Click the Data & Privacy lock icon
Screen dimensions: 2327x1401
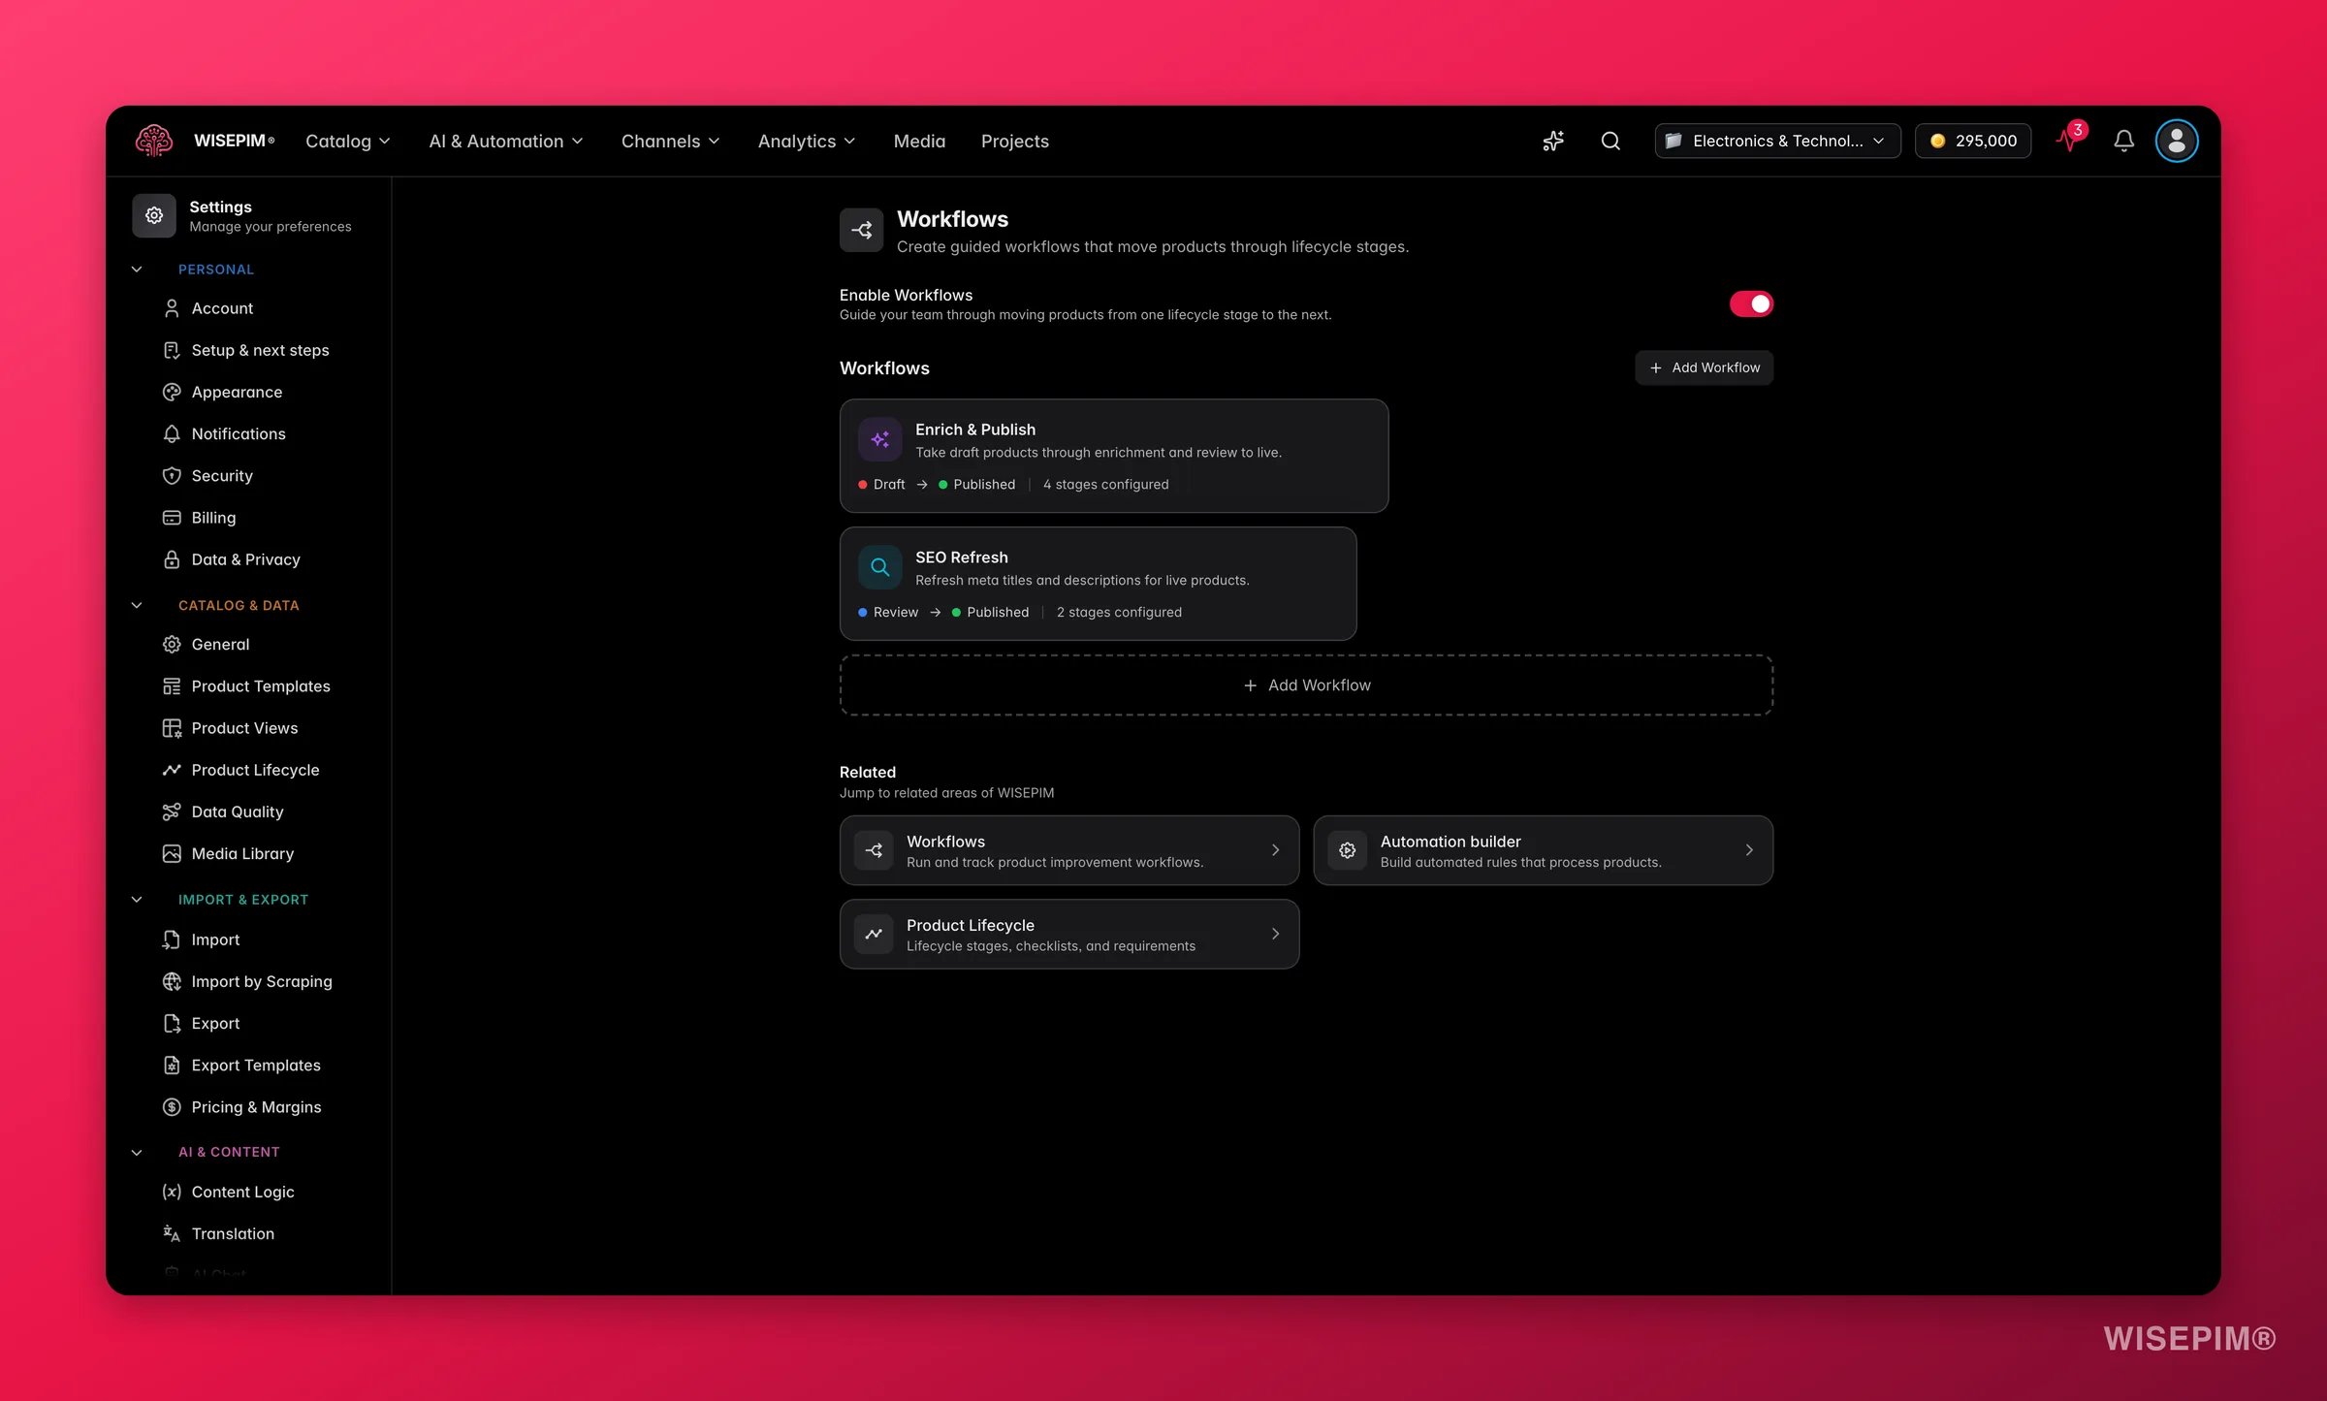[172, 559]
